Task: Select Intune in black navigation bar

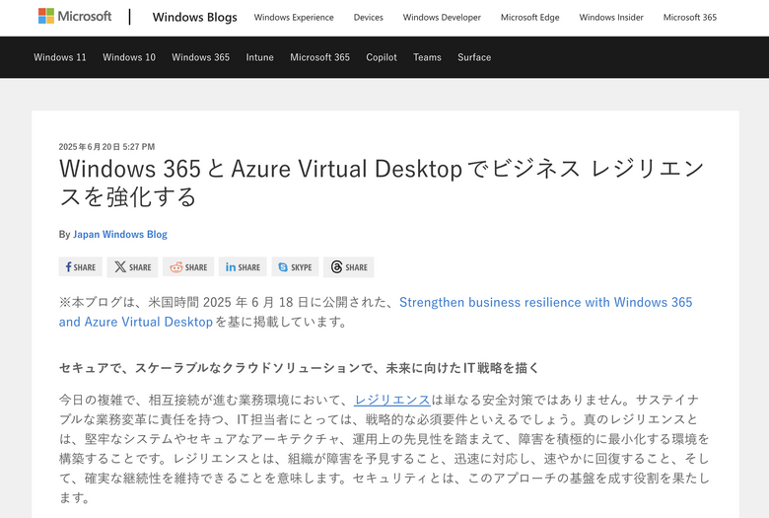Action: pos(260,57)
